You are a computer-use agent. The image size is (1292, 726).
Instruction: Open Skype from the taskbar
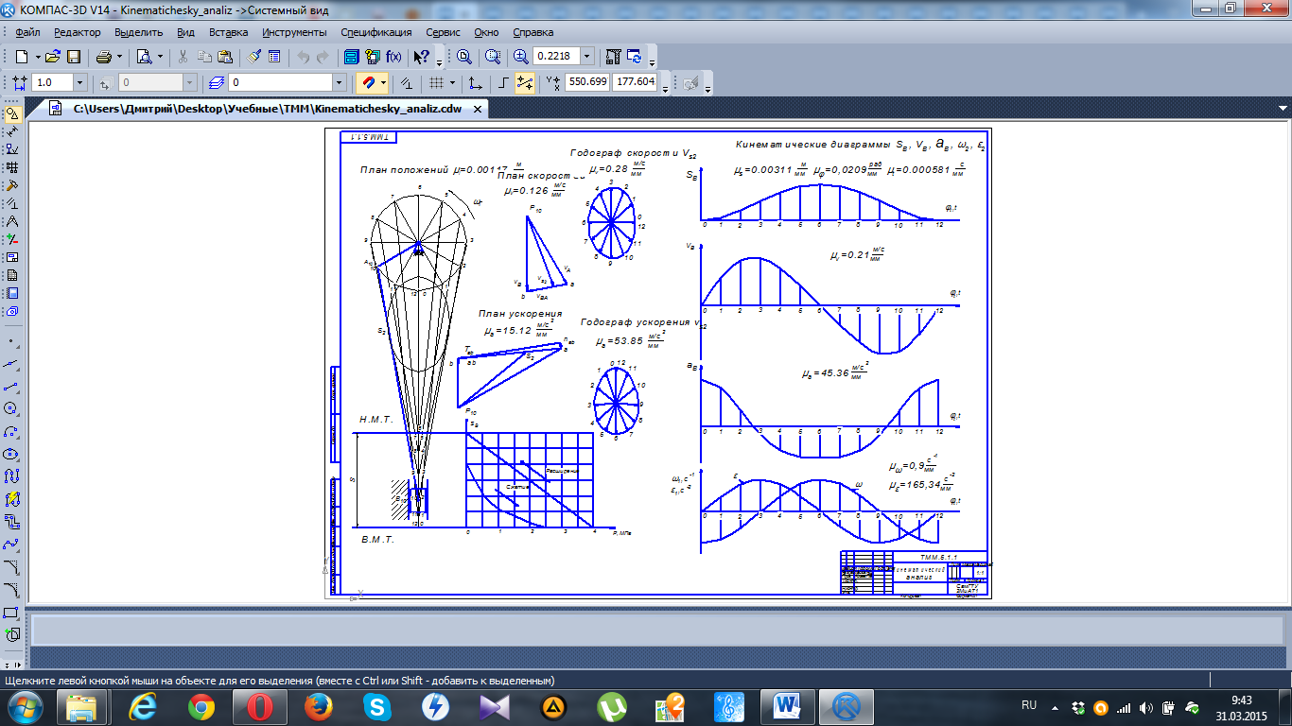tap(378, 706)
